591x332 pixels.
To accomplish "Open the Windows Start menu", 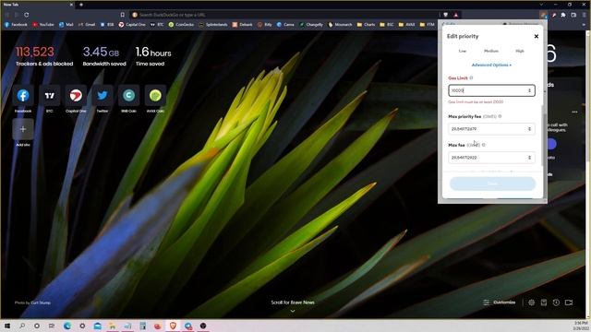I will (7, 326).
